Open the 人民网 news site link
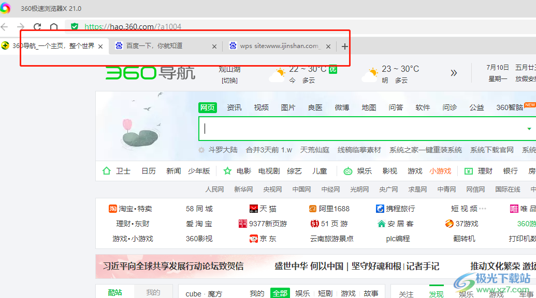The width and height of the screenshot is (536, 298). click(214, 189)
